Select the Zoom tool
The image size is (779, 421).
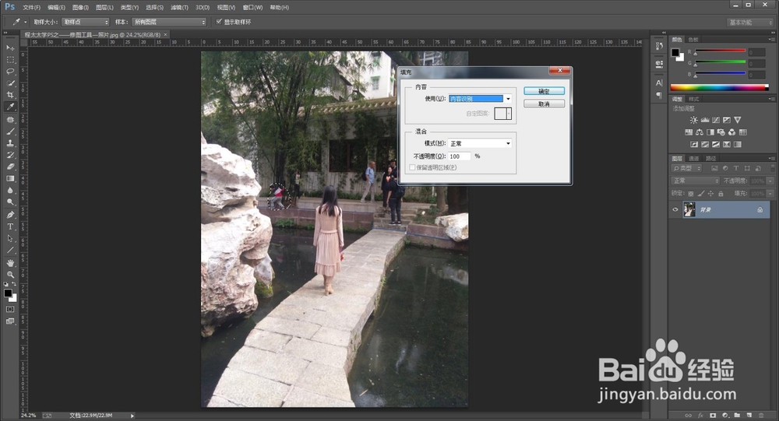(x=10, y=275)
